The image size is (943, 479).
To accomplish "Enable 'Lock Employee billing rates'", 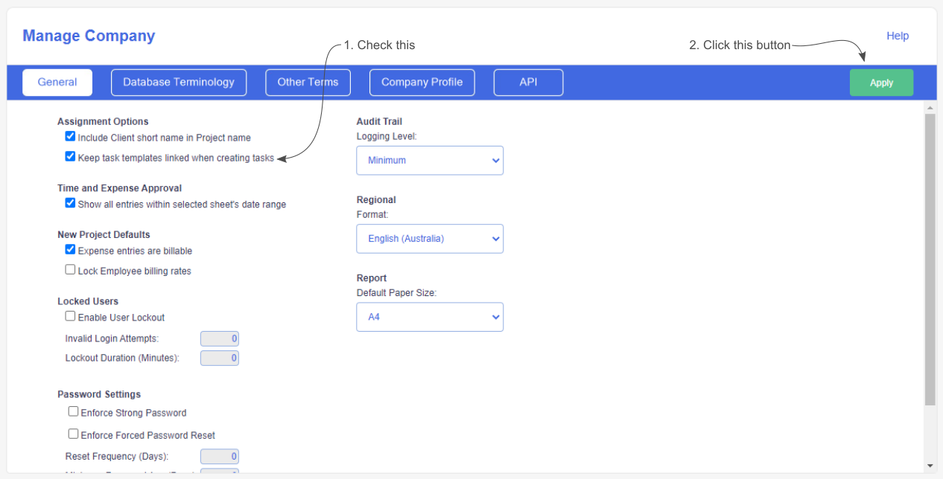I will pos(70,269).
